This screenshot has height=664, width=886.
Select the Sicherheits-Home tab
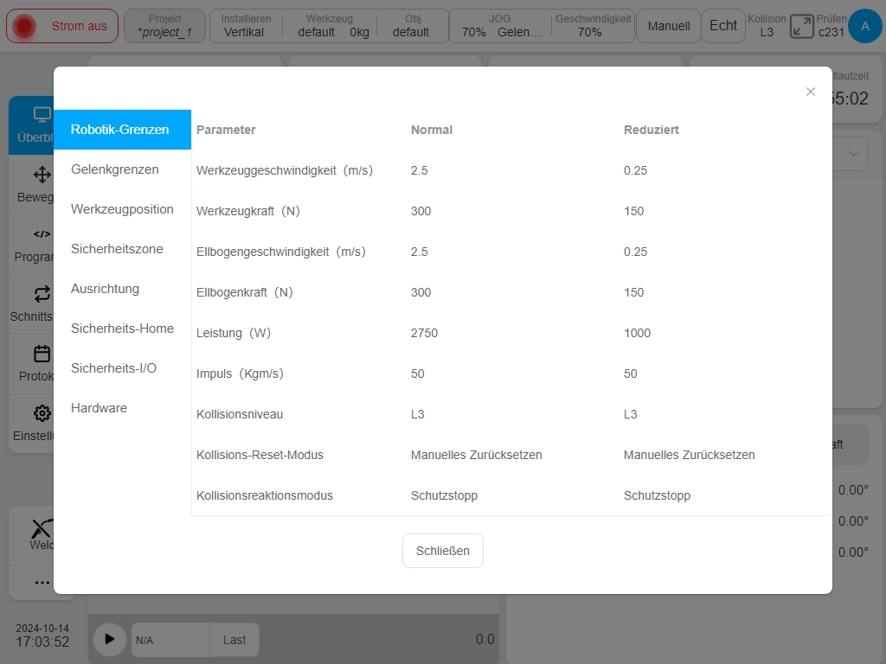point(123,328)
